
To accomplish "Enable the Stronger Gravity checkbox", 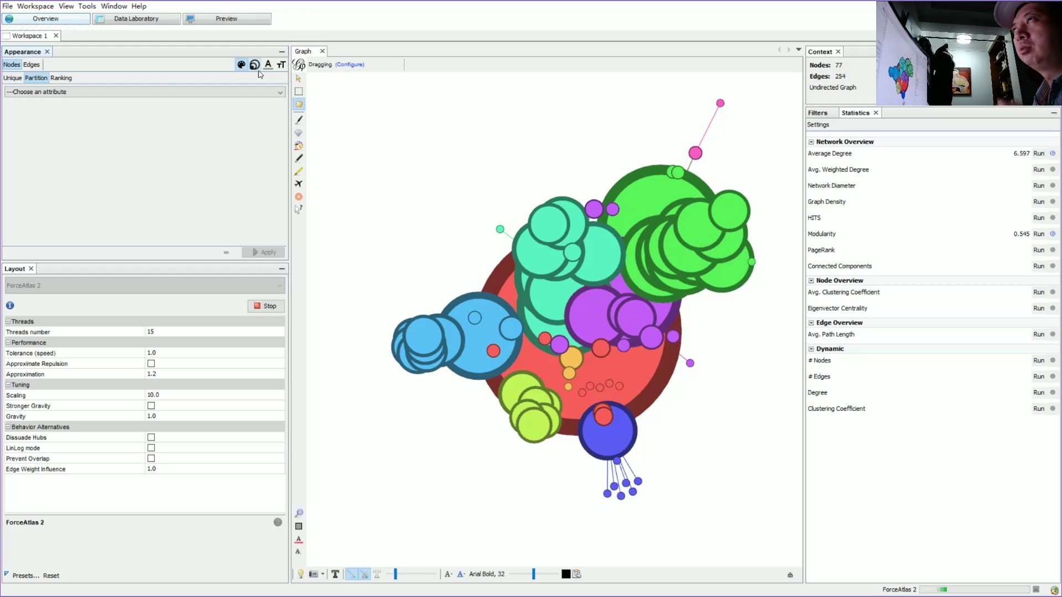I will coord(151,405).
